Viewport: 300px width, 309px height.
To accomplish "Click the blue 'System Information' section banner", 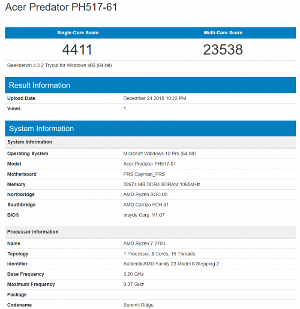I will [150, 128].
